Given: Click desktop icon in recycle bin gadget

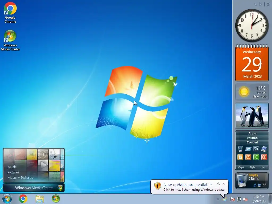Looking at the screenshot, I should (x=260, y=185).
